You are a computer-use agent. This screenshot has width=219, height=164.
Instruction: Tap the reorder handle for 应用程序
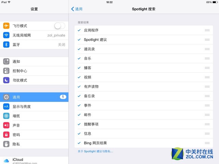coord(207,30)
